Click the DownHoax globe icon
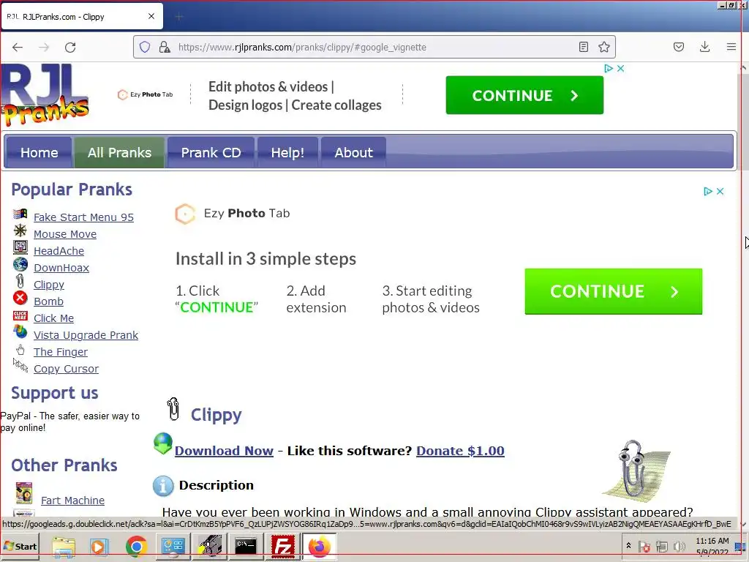The height and width of the screenshot is (562, 749). pyautogui.click(x=20, y=263)
